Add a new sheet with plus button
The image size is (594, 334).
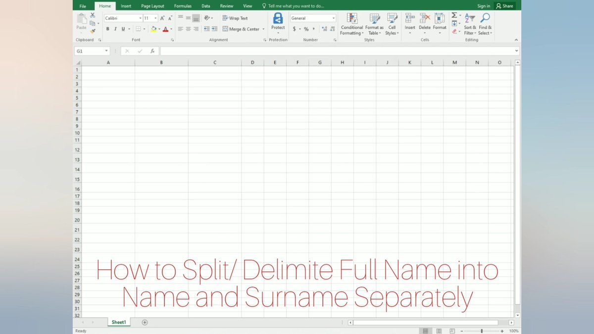[x=145, y=322]
